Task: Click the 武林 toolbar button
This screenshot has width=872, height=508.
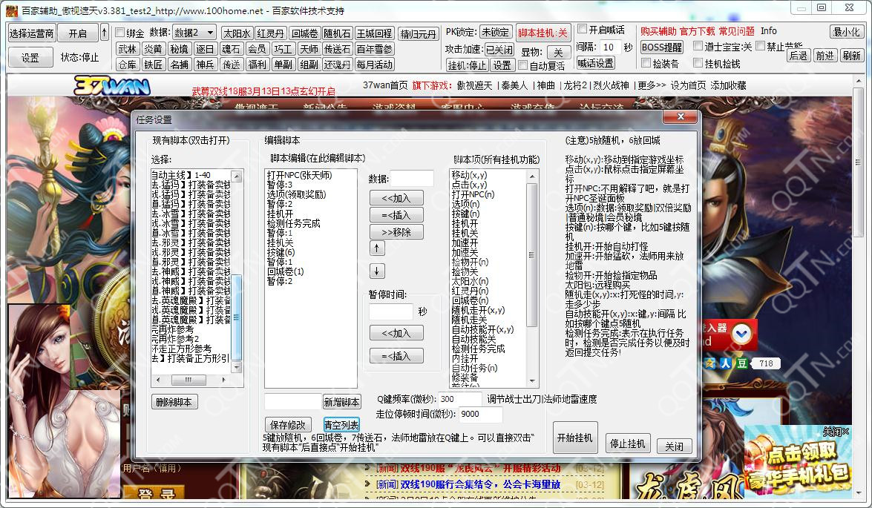Action: (x=128, y=49)
